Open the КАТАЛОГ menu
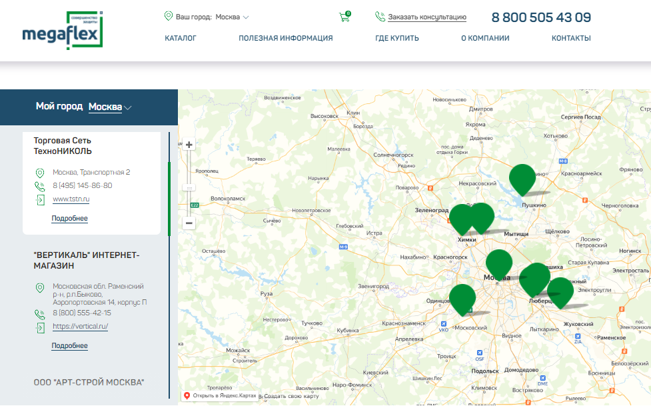Viewport: 651px width, 406px height. click(x=180, y=38)
